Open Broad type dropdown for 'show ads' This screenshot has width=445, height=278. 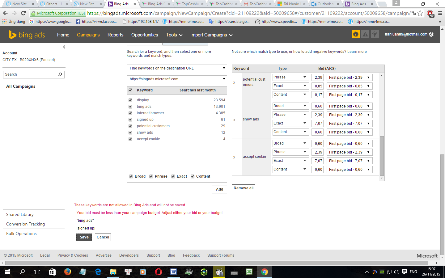[x=290, y=106]
